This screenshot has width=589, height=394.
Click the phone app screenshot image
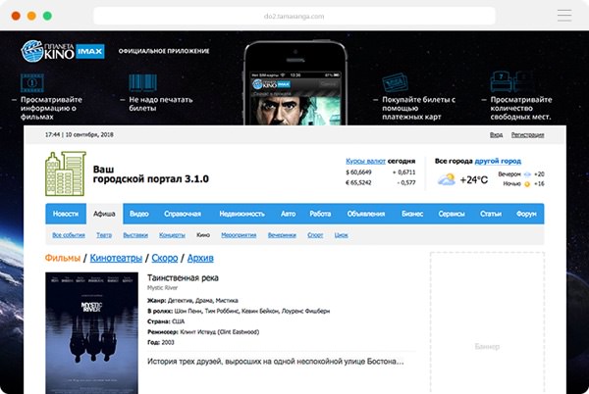(295, 82)
